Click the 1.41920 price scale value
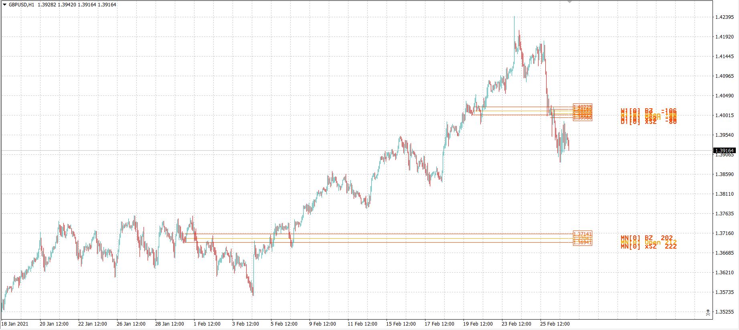Viewport: 739px width, 330px height. 725,37
